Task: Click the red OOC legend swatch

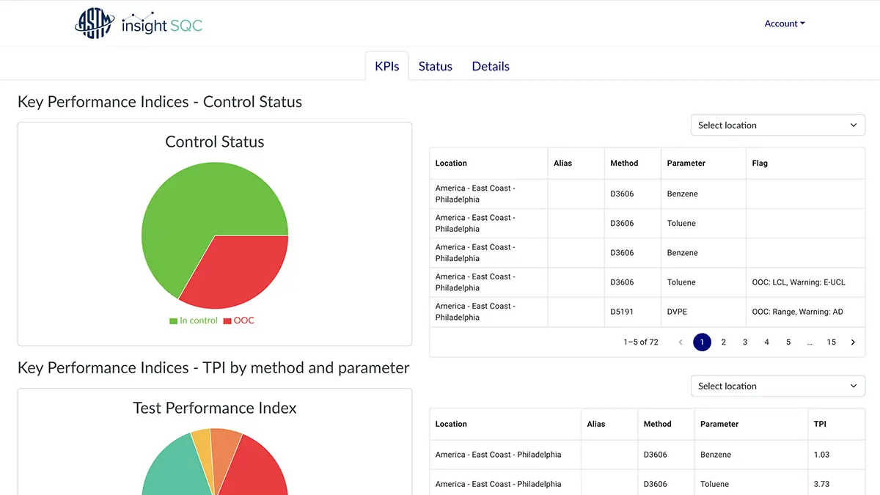Action: pyautogui.click(x=227, y=321)
